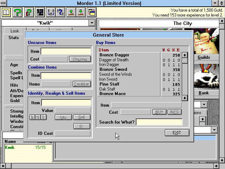Click the 250 price for Bronze Dagger

point(176,55)
